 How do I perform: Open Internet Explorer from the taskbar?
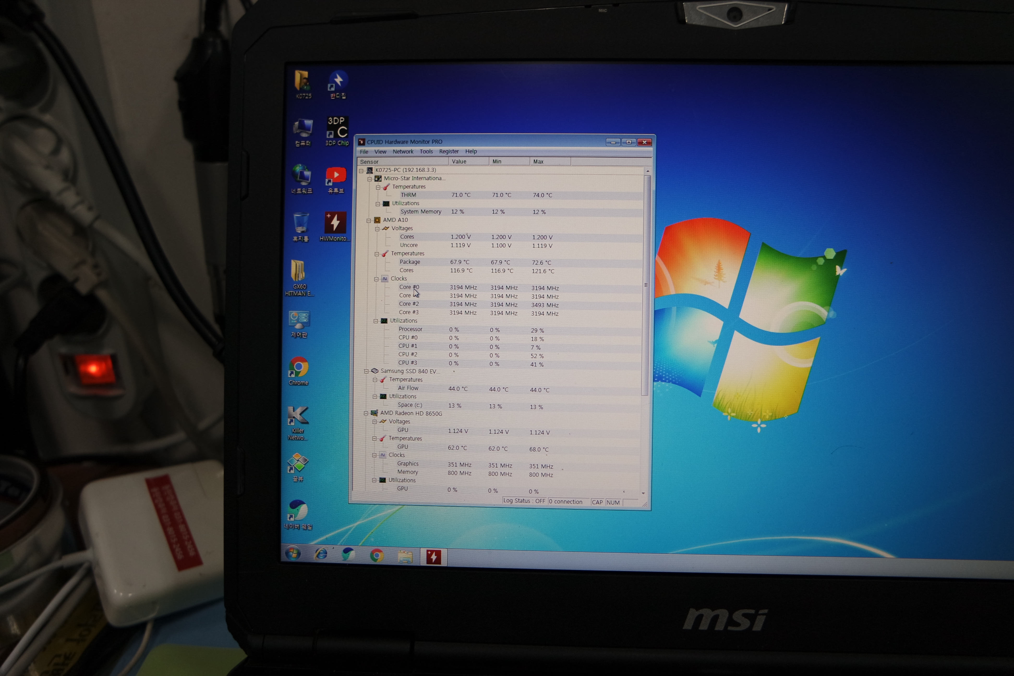tap(321, 554)
